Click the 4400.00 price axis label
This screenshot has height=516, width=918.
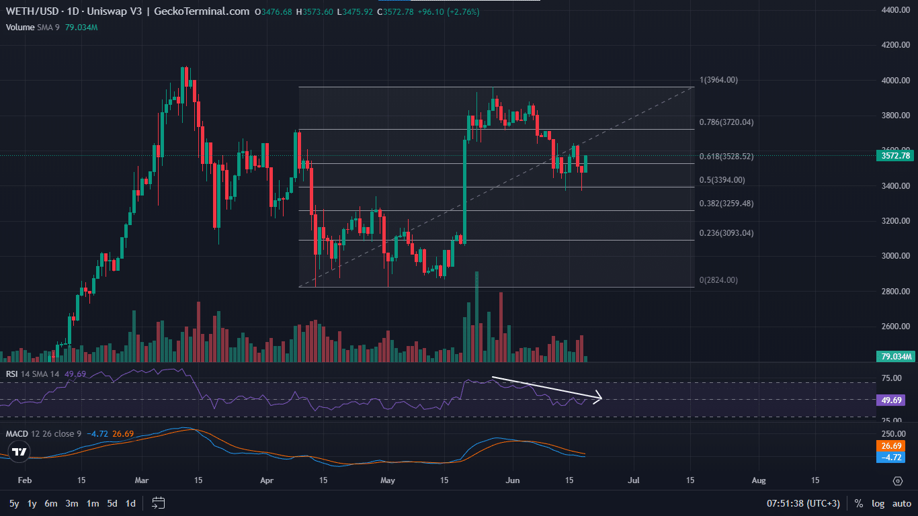[895, 10]
